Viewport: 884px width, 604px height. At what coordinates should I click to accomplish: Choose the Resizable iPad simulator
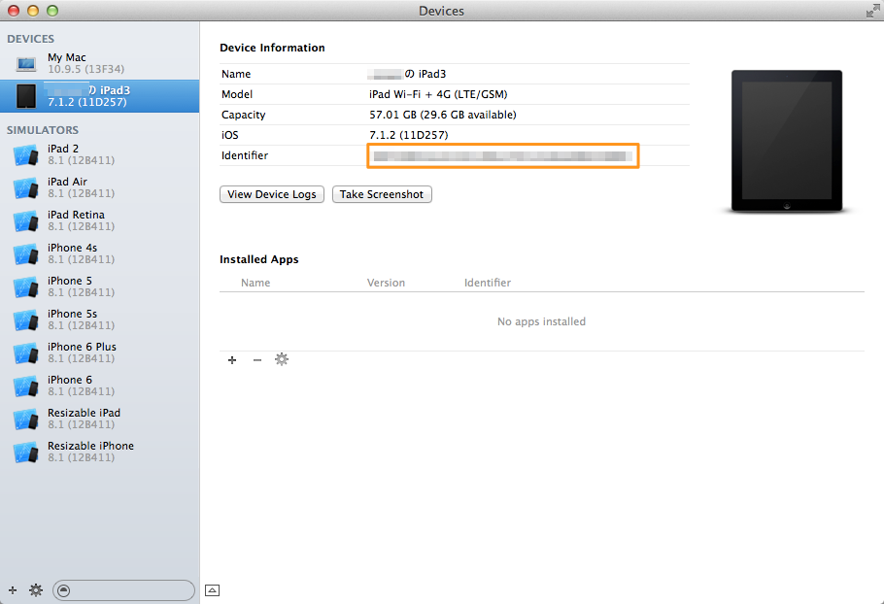click(99, 419)
